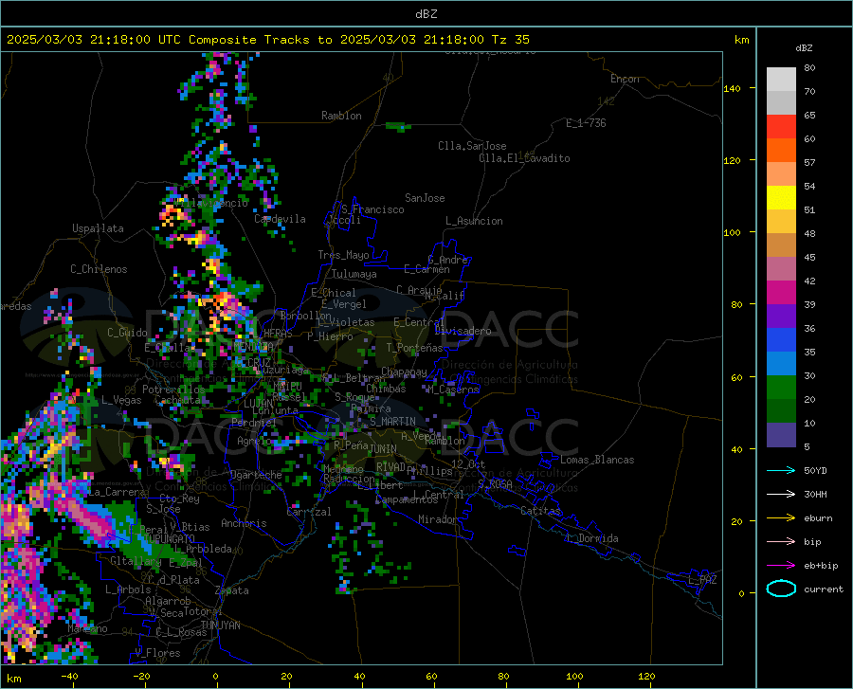Click the L_Asuncion location label
853x689 pixels.
(474, 221)
